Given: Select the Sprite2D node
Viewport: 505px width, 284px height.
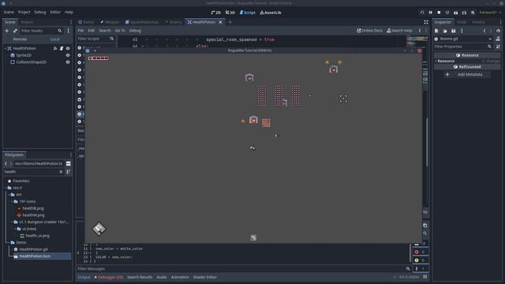Looking at the screenshot, I should point(24,55).
